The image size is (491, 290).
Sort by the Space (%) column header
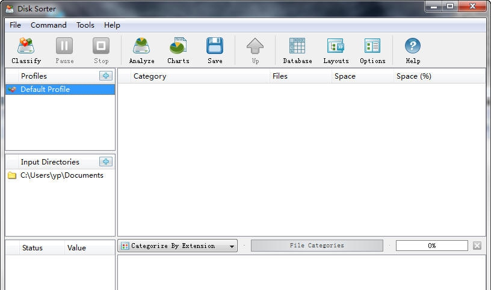pyautogui.click(x=439, y=76)
